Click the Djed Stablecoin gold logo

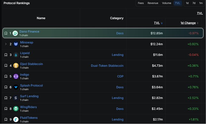pos(16,65)
